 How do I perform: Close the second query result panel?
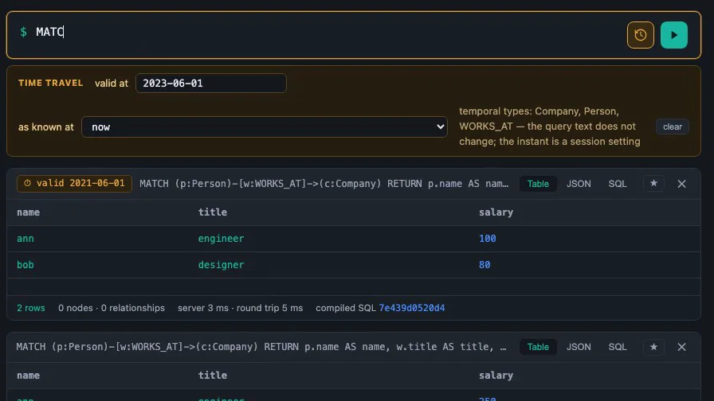click(681, 347)
